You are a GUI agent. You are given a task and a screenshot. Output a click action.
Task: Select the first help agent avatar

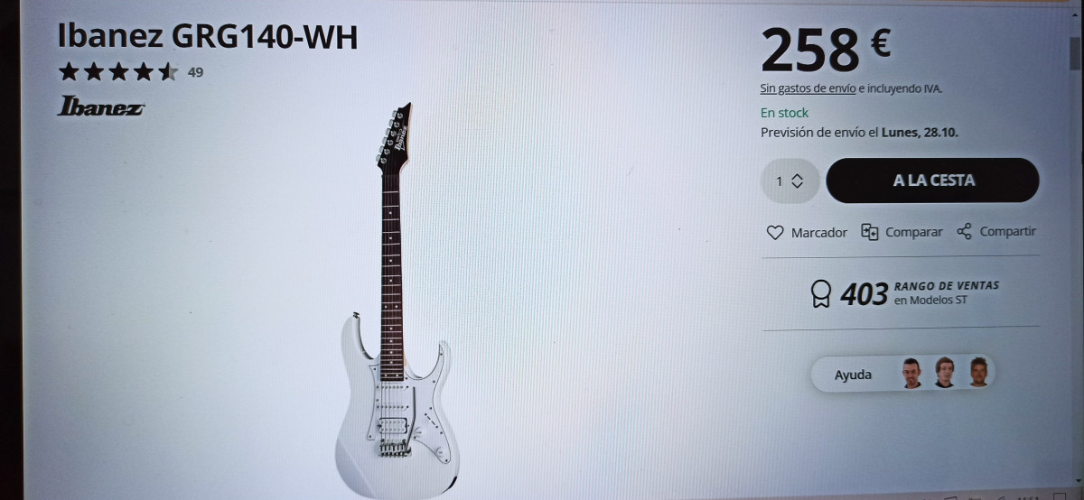click(911, 372)
